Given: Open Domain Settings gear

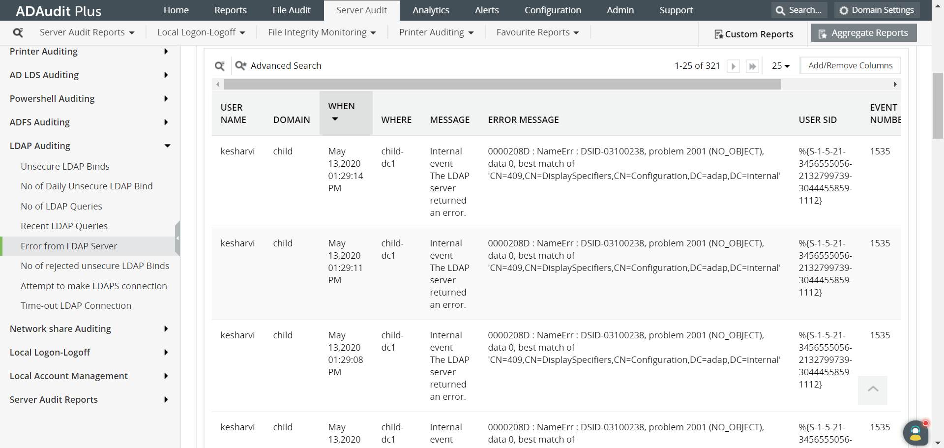Looking at the screenshot, I should tap(877, 10).
